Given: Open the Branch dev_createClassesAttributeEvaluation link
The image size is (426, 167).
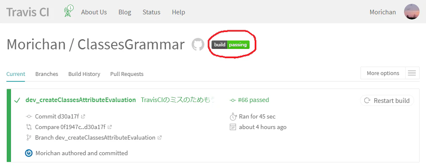Looking at the screenshot, I should [x=95, y=137].
